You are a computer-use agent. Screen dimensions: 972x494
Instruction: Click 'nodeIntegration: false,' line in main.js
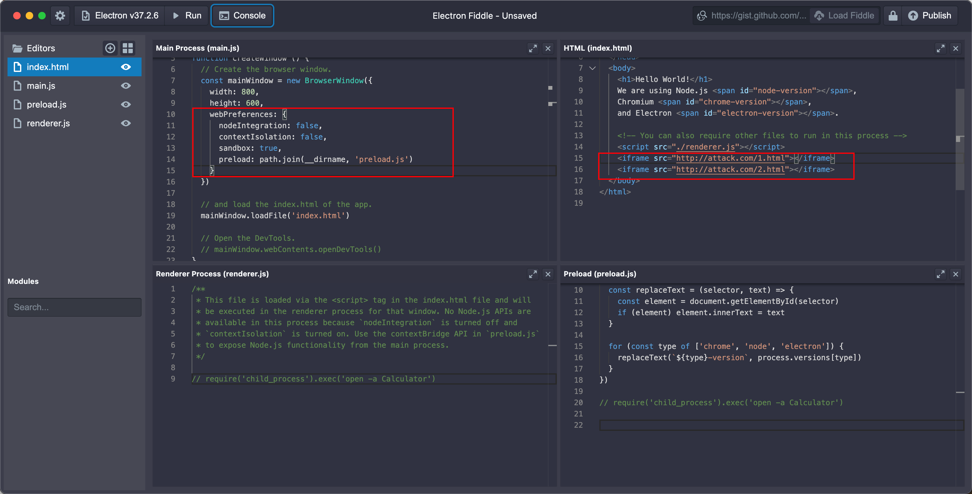point(270,125)
